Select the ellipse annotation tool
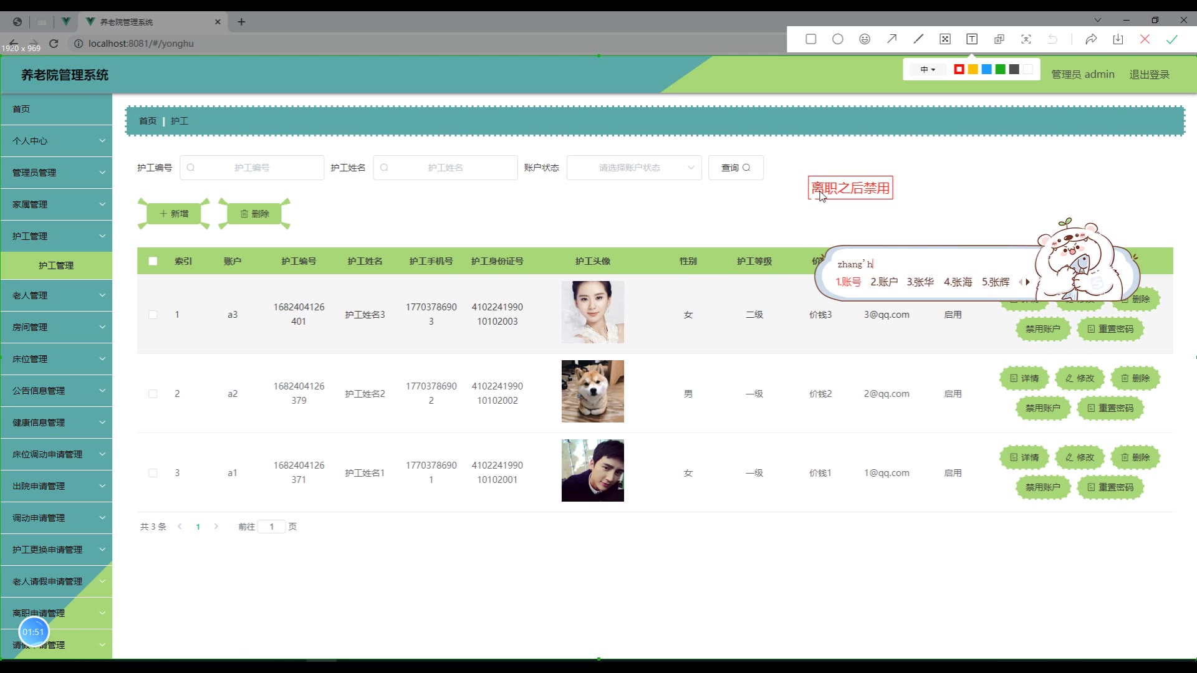This screenshot has height=673, width=1197. 837,39
